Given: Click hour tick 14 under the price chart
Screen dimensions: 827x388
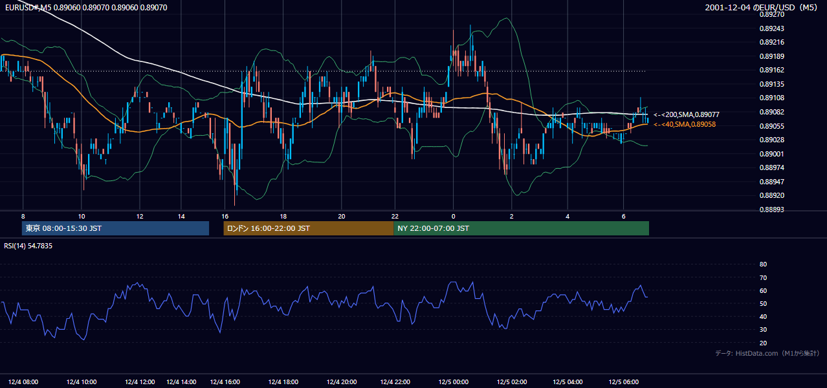Looking at the screenshot, I should click(181, 216).
